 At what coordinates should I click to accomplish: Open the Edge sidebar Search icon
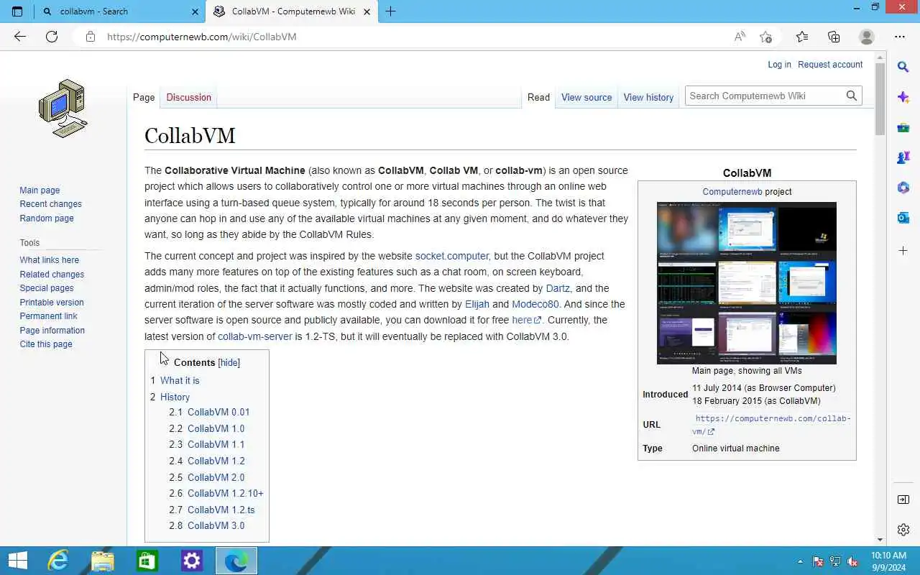click(903, 67)
